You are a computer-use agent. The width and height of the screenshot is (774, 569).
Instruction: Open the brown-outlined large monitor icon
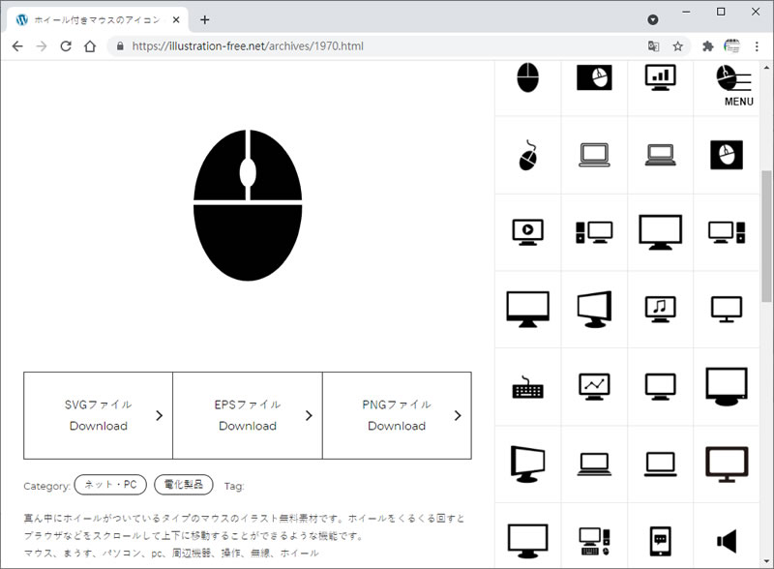coord(727,464)
